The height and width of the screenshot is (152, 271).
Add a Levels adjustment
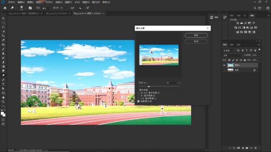[241, 23]
